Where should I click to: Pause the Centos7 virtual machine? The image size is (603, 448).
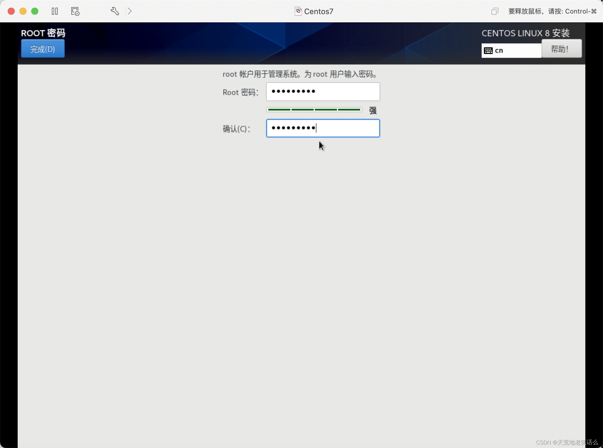pyautogui.click(x=55, y=11)
